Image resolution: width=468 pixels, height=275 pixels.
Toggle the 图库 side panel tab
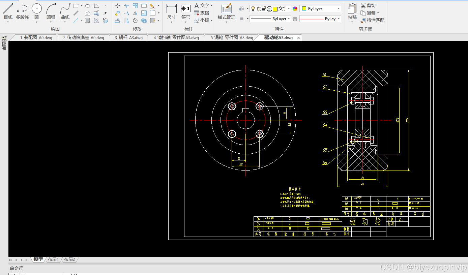click(4, 43)
